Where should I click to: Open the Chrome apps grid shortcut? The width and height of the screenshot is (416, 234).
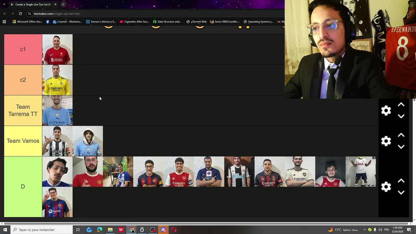pos(4,22)
